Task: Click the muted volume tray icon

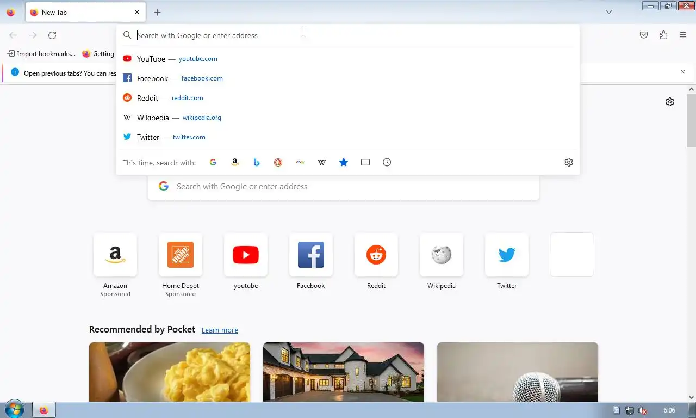Action: coord(643,410)
